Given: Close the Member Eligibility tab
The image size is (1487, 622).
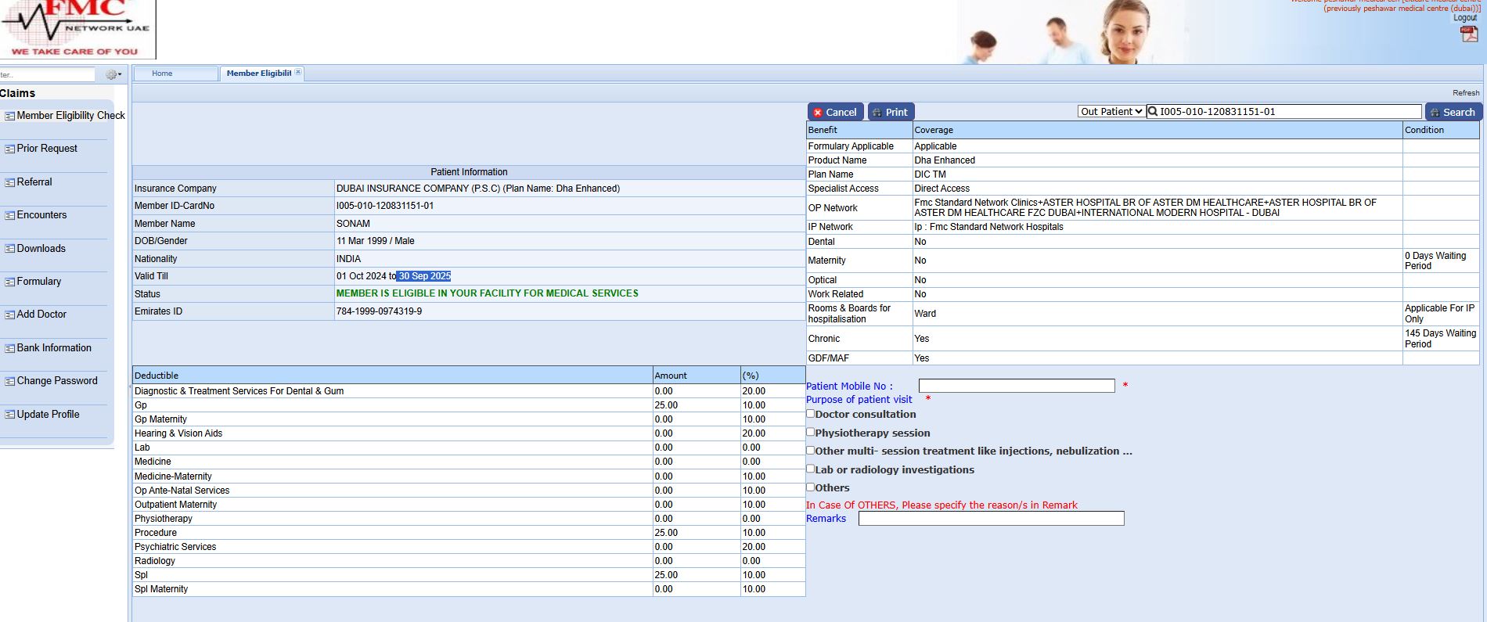Looking at the screenshot, I should pos(298,73).
